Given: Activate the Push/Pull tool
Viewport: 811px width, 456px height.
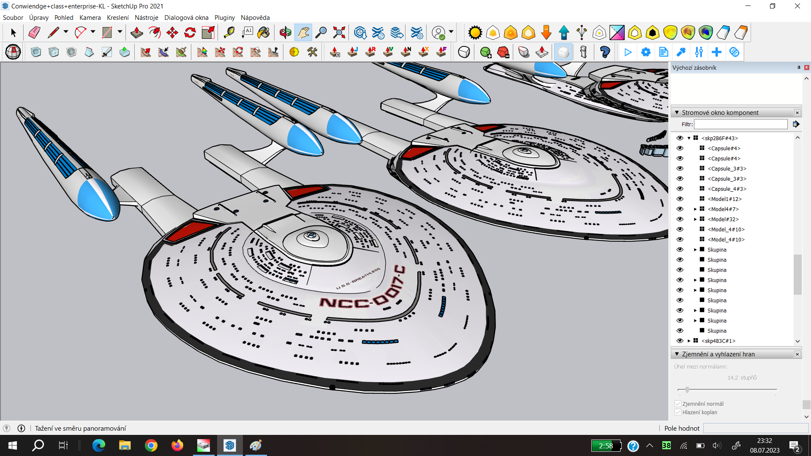Looking at the screenshot, I should pyautogui.click(x=136, y=33).
